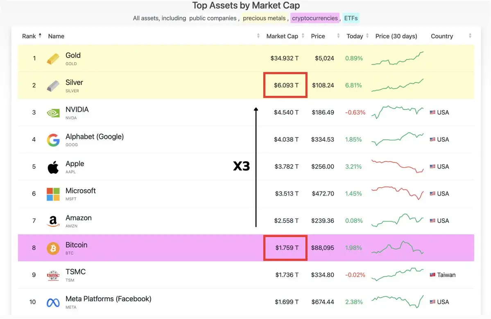Click Gold's 30-day price chart
The width and height of the screenshot is (491, 319).
click(x=397, y=58)
